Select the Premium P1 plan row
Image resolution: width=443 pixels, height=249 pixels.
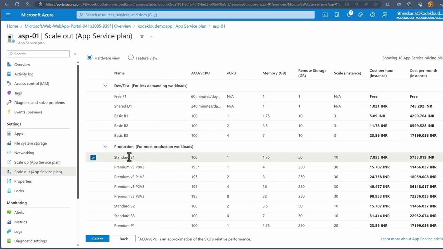[264, 225]
